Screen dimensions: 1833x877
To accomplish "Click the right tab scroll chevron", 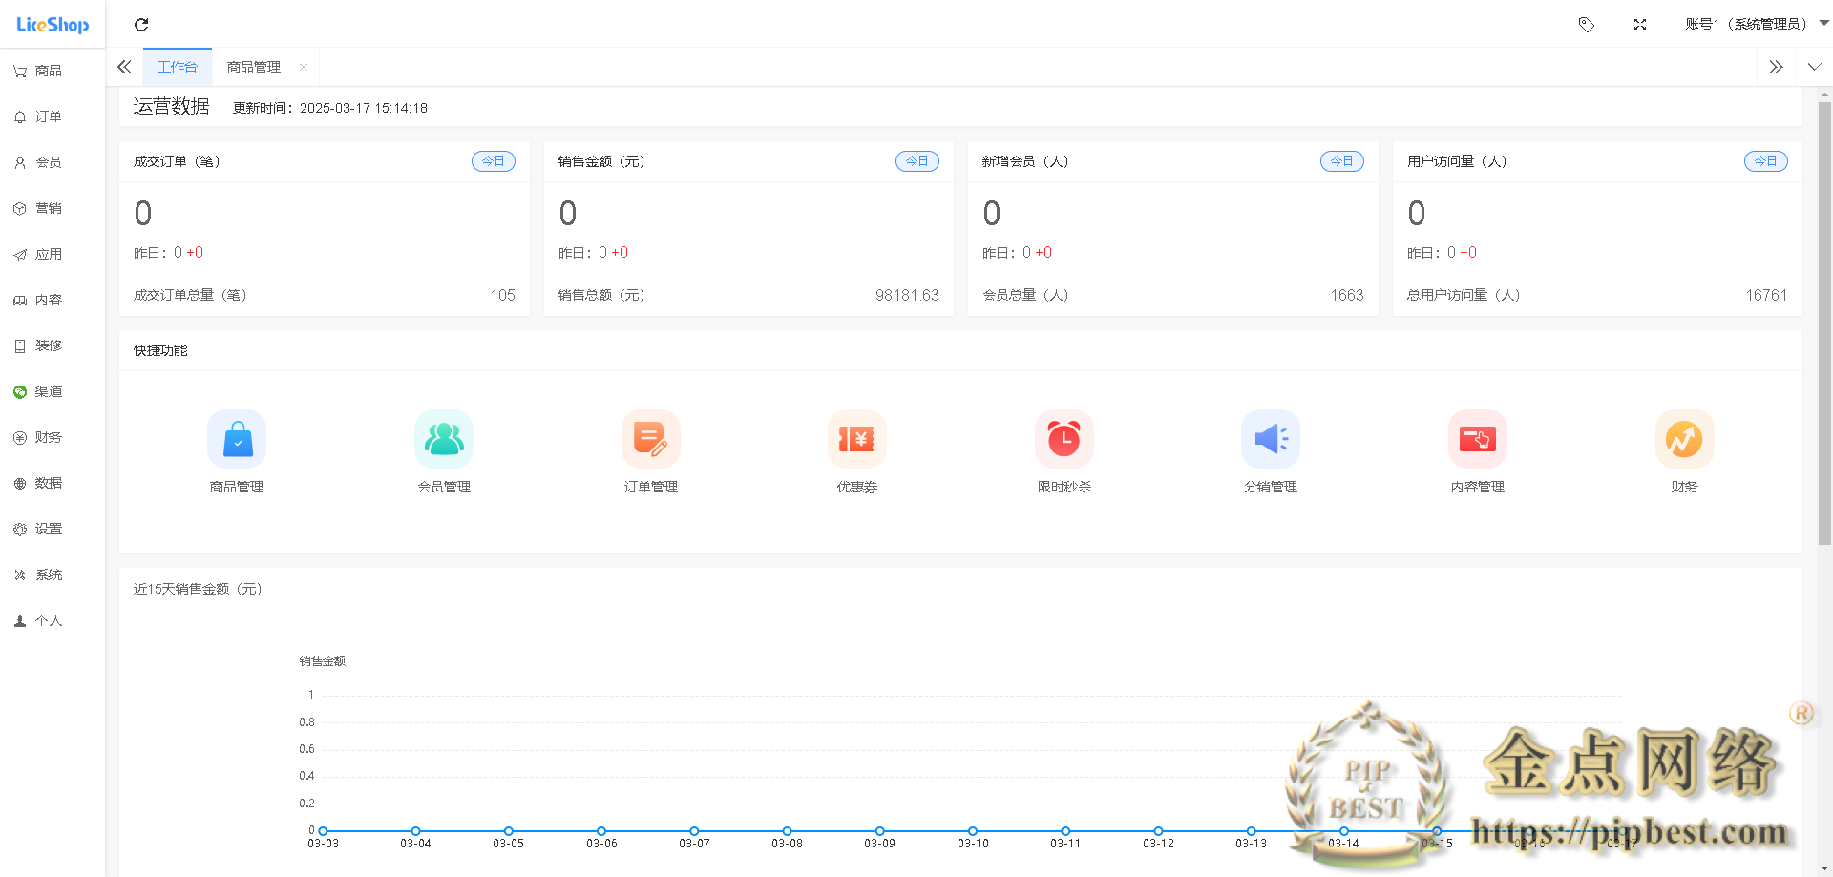I will click(1776, 67).
